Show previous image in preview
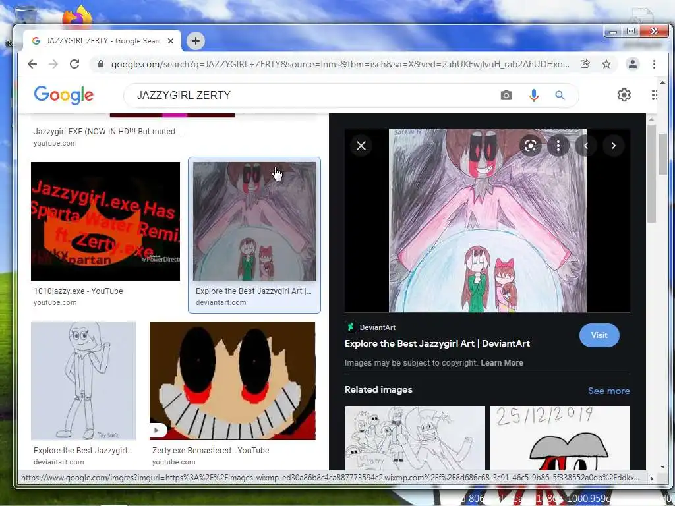The width and height of the screenshot is (675, 506). [x=586, y=146]
